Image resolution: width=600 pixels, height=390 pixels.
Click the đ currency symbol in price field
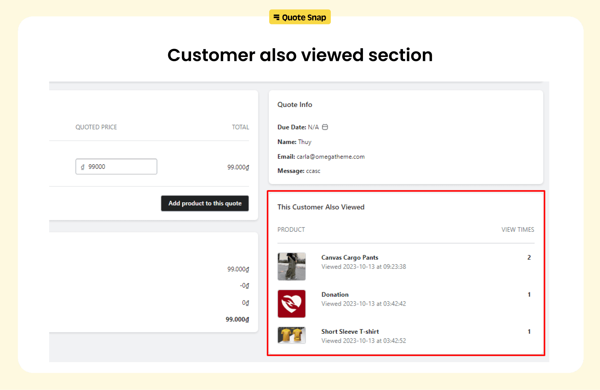point(83,167)
